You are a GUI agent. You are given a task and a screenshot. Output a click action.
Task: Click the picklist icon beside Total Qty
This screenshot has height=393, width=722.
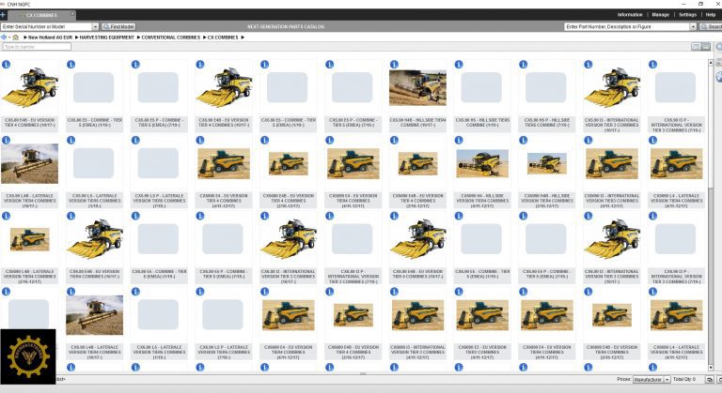[x=710, y=380]
